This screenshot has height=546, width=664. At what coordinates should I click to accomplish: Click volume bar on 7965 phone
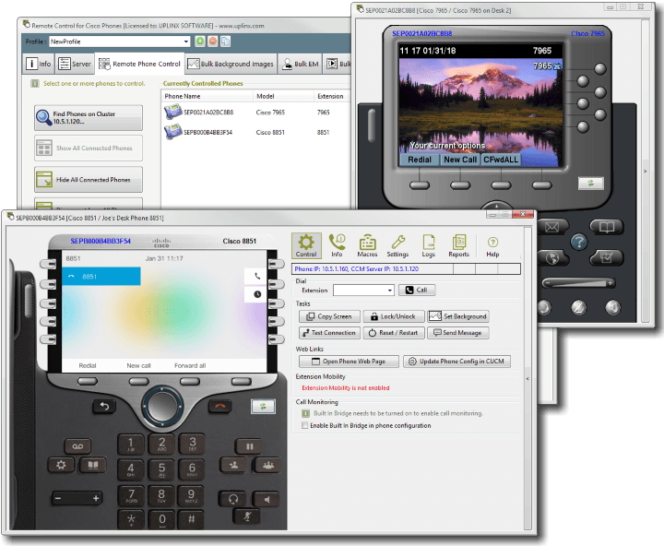click(578, 283)
